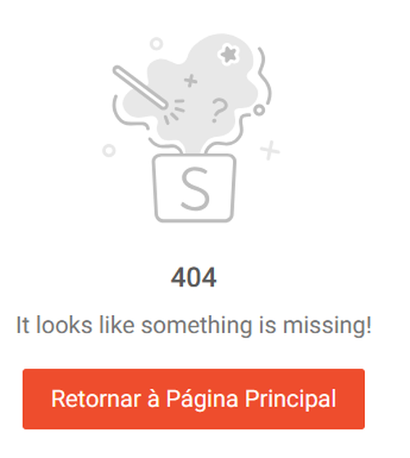410x458 pixels.
Task: Select the 404 error heading
Action: 194,277
